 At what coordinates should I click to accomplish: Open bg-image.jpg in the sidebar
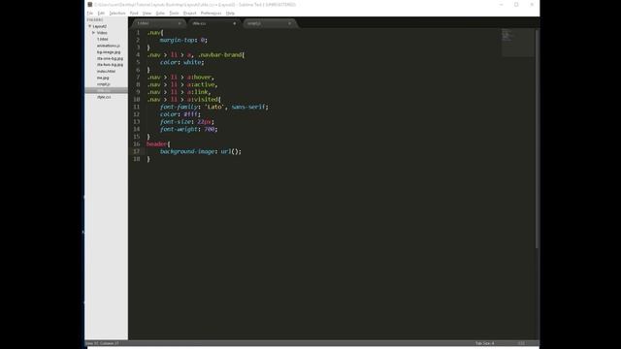pyautogui.click(x=109, y=51)
